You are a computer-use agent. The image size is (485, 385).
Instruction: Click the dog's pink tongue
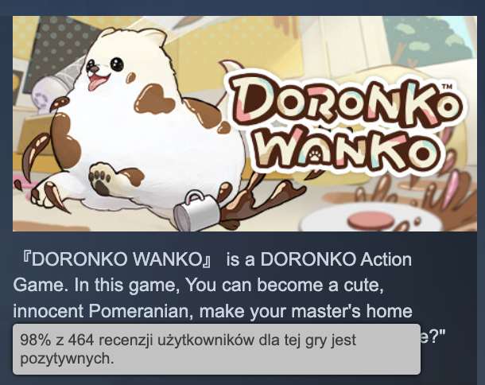pyautogui.click(x=97, y=82)
